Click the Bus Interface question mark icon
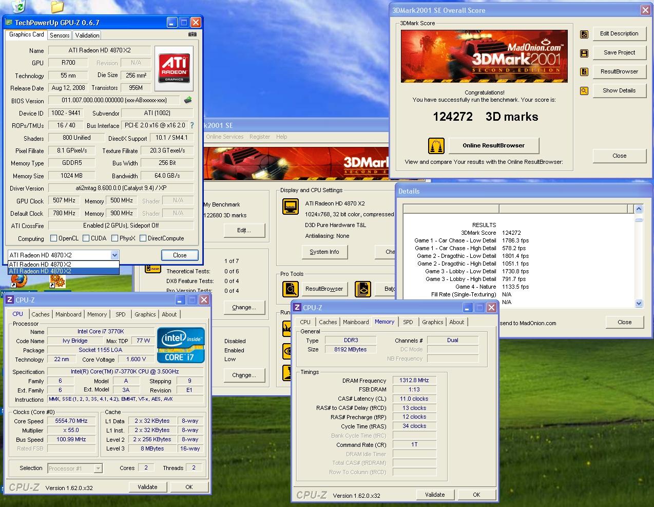Image resolution: width=654 pixels, height=507 pixels. [192, 125]
